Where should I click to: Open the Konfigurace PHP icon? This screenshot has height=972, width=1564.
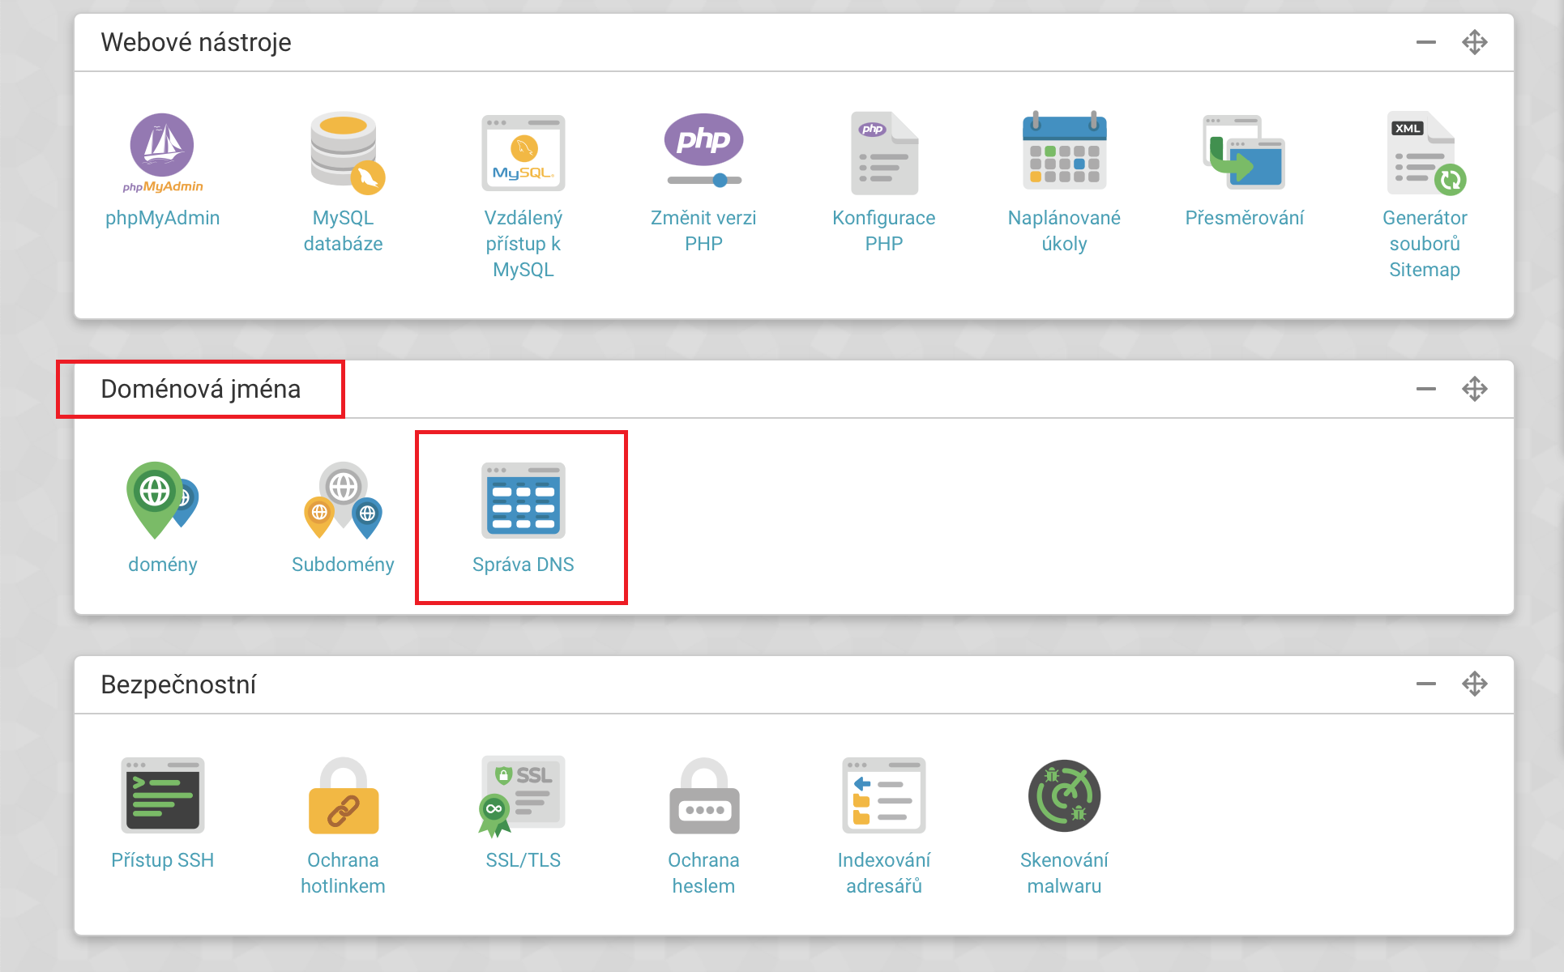coord(884,153)
